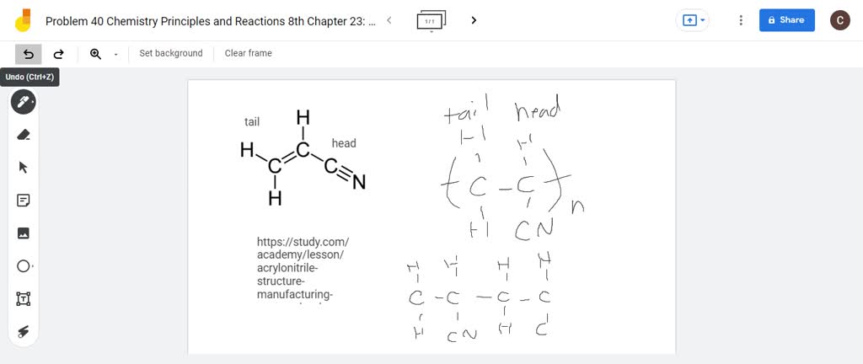Open the three-dot more menu
863x364 pixels.
(741, 20)
